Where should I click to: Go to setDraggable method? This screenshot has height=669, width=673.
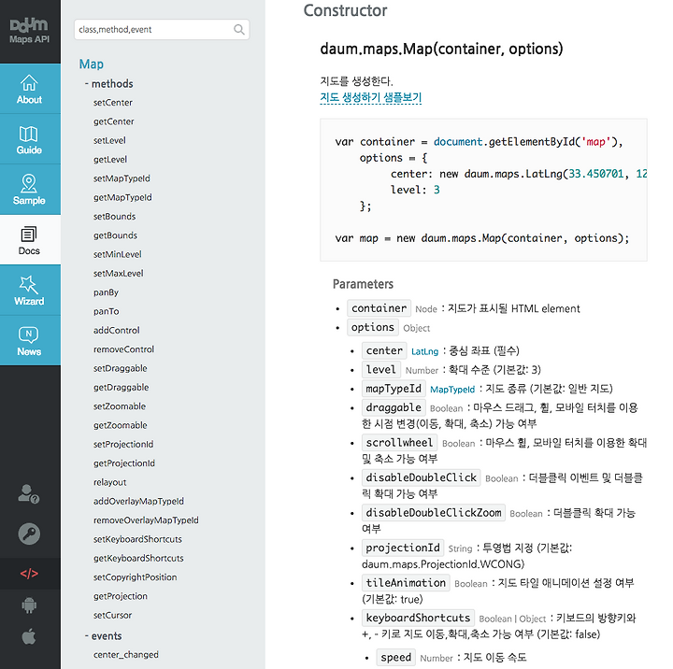coord(121,368)
